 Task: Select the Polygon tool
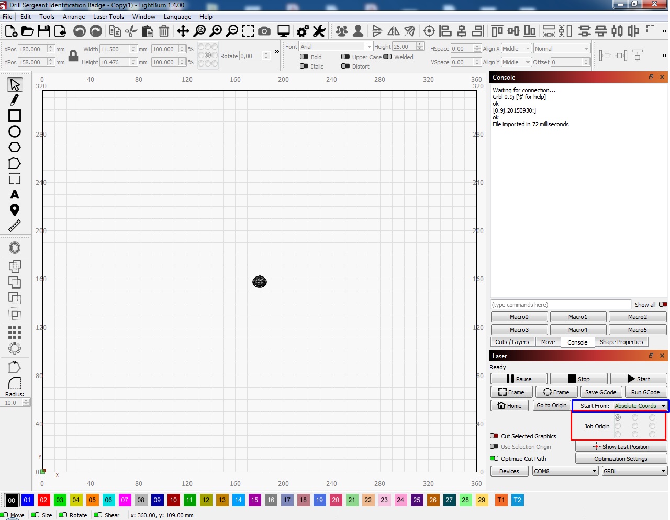(x=15, y=147)
